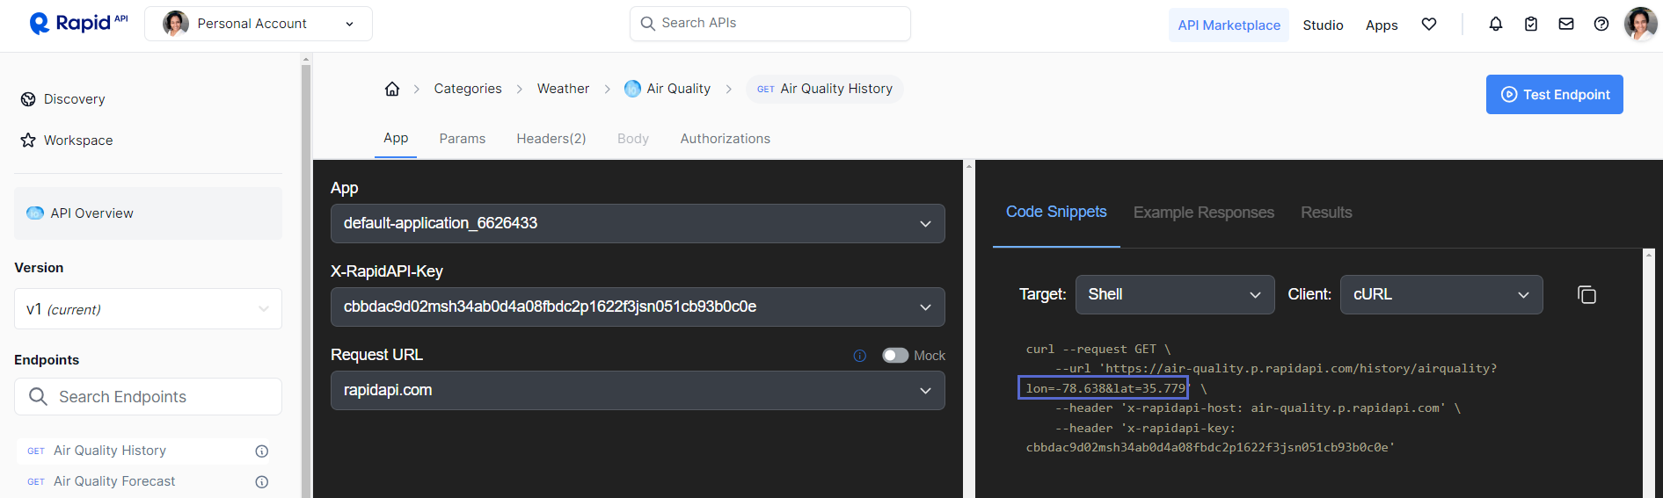Open API Marketplace
The width and height of the screenshot is (1663, 498).
tap(1229, 25)
